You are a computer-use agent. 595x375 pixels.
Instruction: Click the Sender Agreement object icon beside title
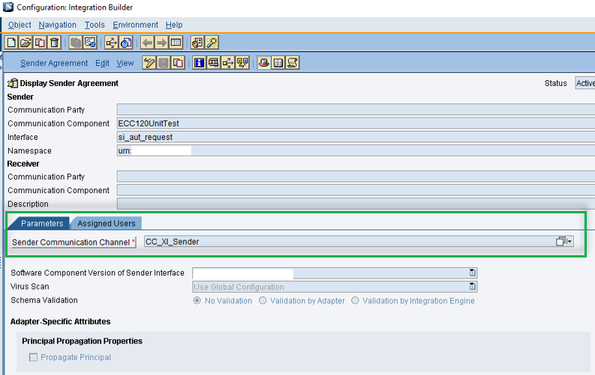(x=13, y=83)
